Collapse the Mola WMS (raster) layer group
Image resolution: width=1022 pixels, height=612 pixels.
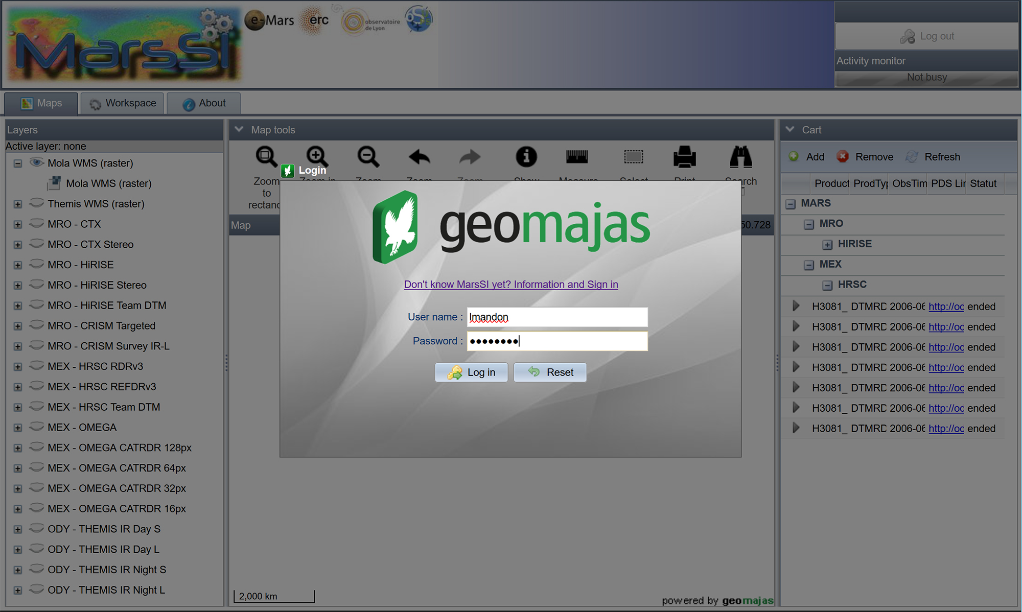click(18, 163)
